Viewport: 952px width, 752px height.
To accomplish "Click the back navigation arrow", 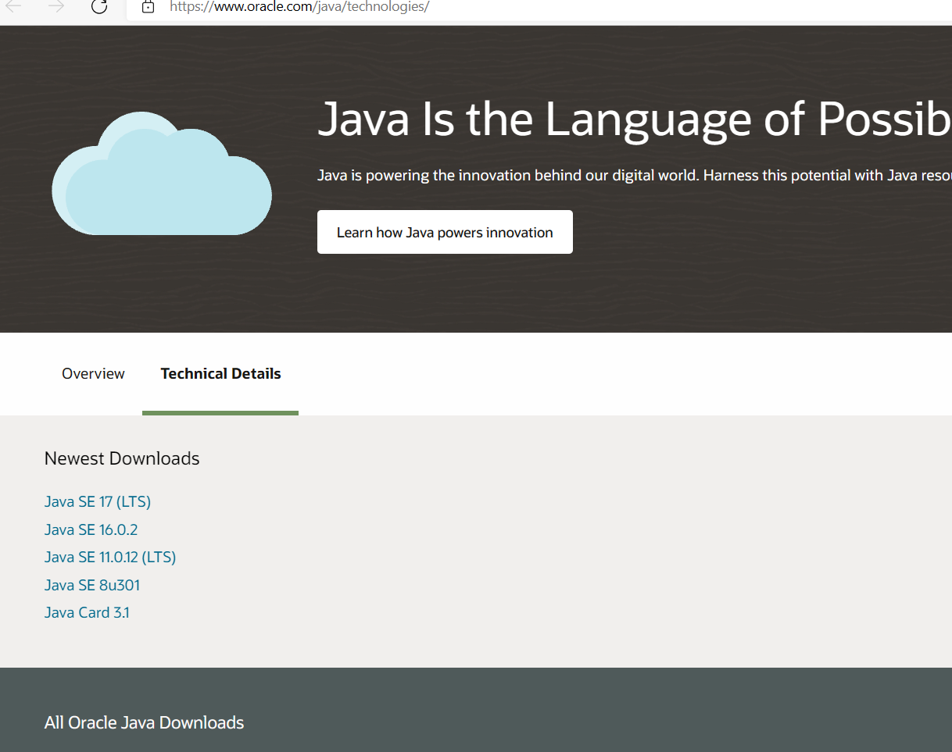I will pos(13,7).
